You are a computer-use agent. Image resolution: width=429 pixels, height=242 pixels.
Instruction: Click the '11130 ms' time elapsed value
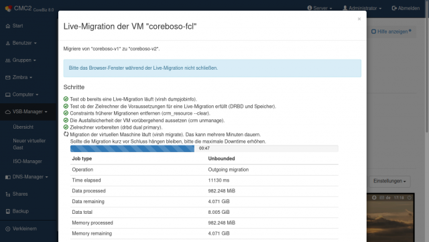click(219, 180)
